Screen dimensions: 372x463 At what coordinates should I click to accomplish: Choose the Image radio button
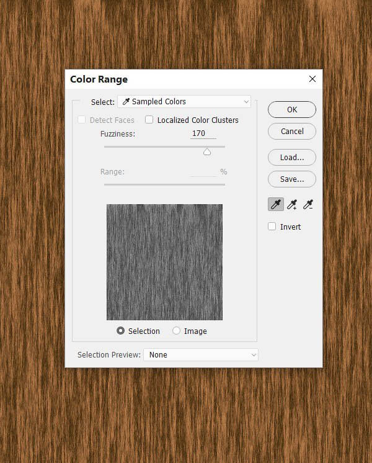177,331
